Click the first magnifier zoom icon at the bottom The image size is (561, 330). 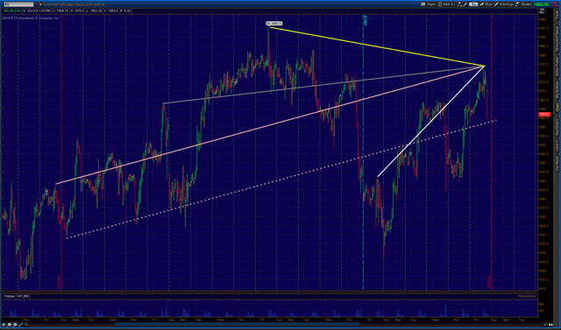pyautogui.click(x=10, y=325)
